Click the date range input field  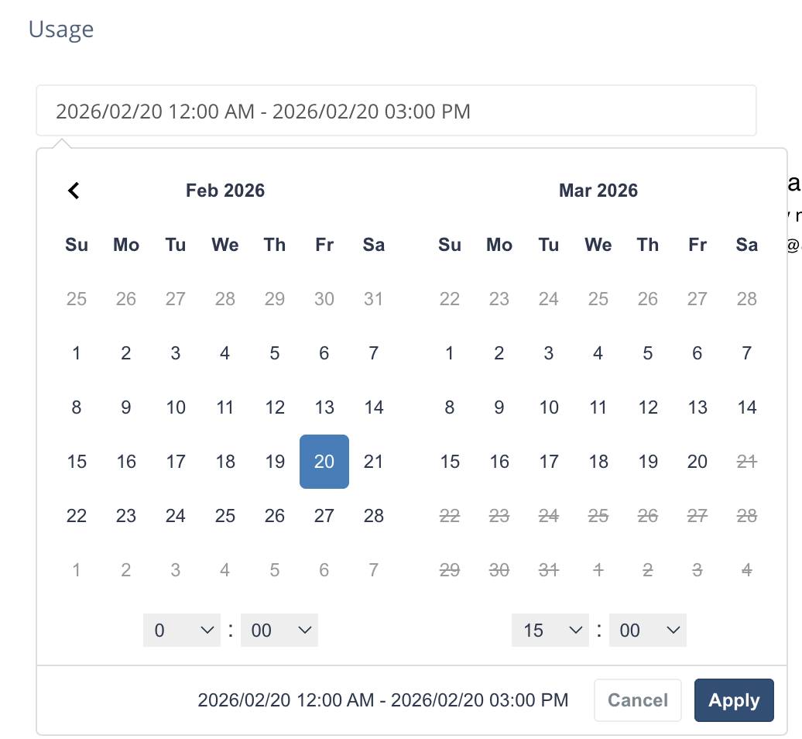[x=396, y=112]
